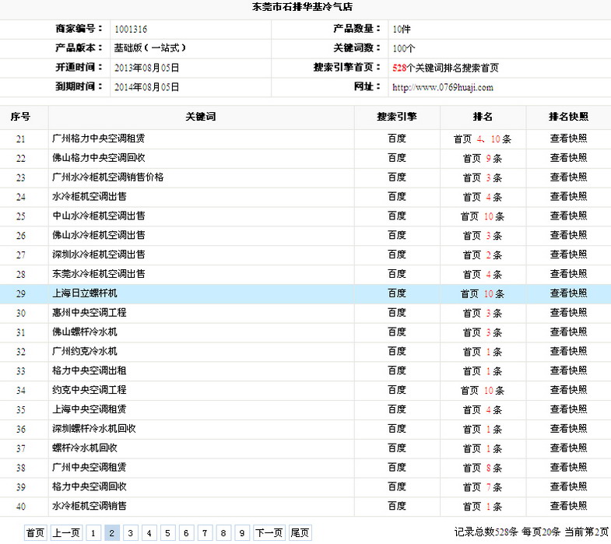
Task: Open 查看快照 for row 23 广州水冷柜机空调销售价格
Action: tap(568, 177)
